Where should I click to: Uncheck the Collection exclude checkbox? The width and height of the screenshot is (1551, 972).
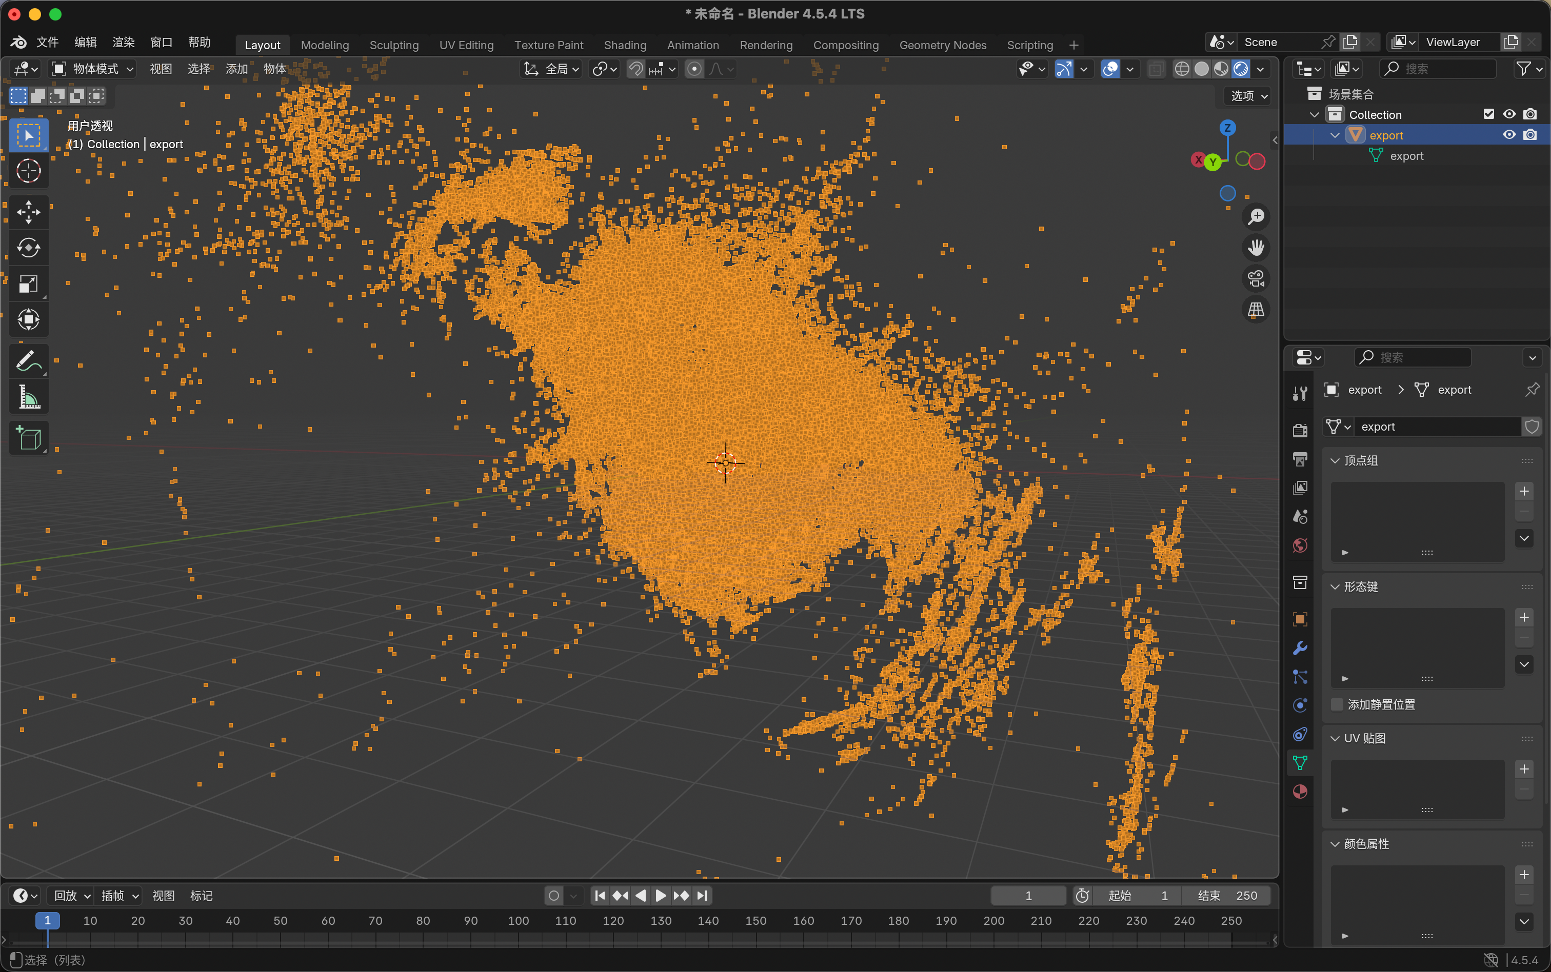[1488, 114]
